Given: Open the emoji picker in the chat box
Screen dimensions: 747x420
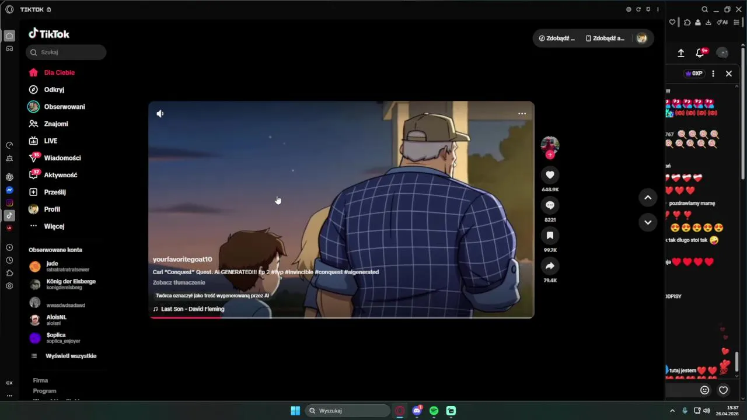Looking at the screenshot, I should (x=704, y=390).
